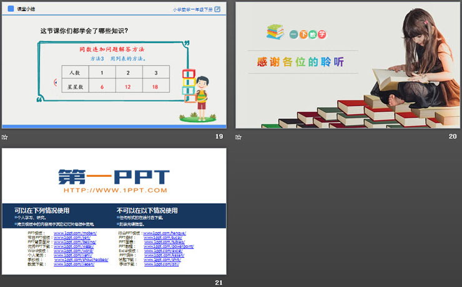The image size is (462, 287).
Task: Click the slide number 21 label
Action: (x=219, y=282)
